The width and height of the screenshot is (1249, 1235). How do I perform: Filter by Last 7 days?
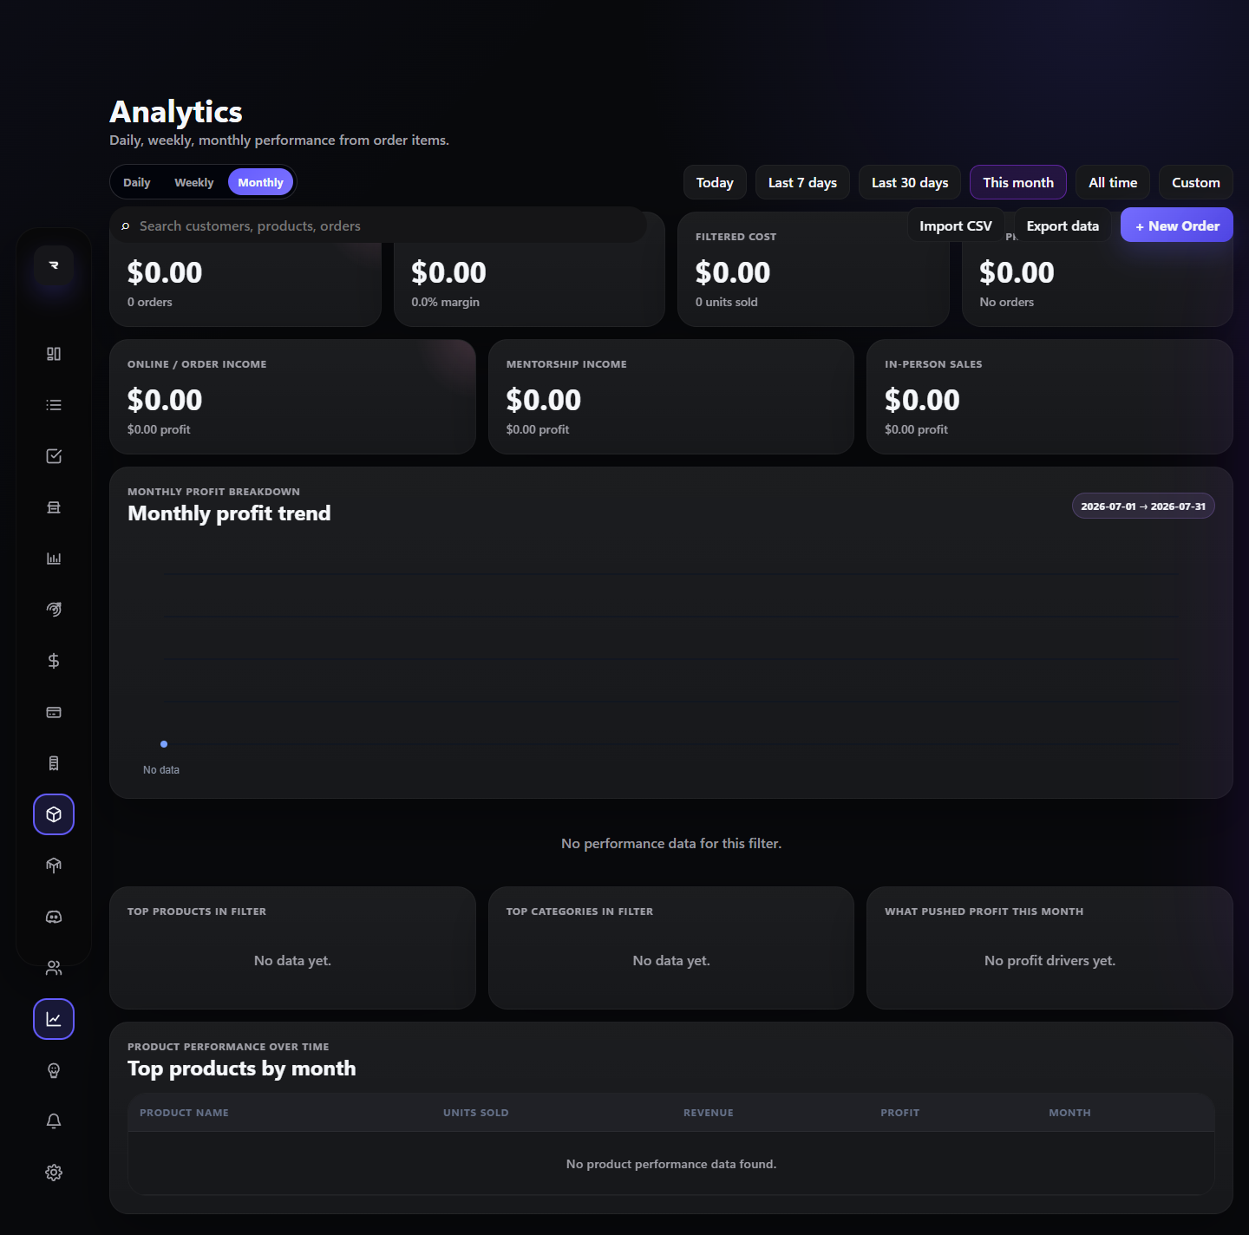802,182
